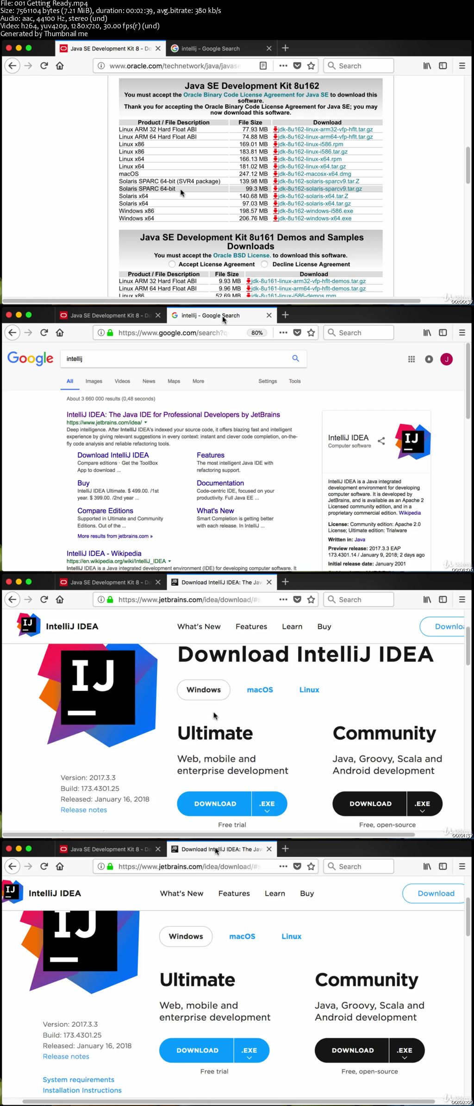Open What's New menu in upper JetBrains window
This screenshot has width=474, height=1106.
(199, 626)
